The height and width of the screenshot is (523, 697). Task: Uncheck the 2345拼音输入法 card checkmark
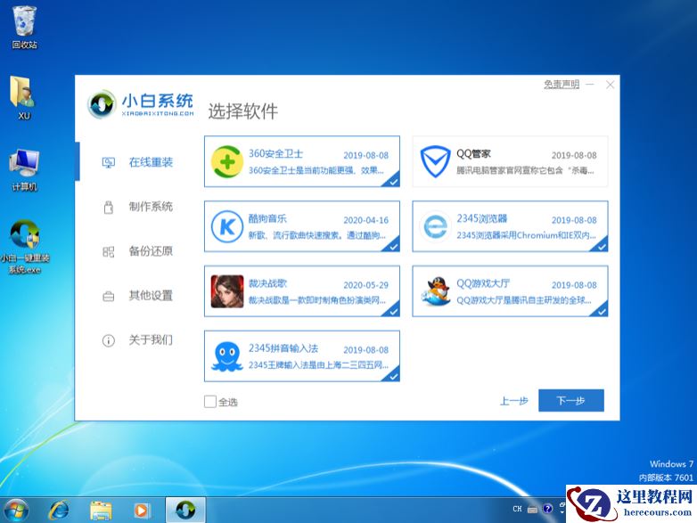pos(393,375)
